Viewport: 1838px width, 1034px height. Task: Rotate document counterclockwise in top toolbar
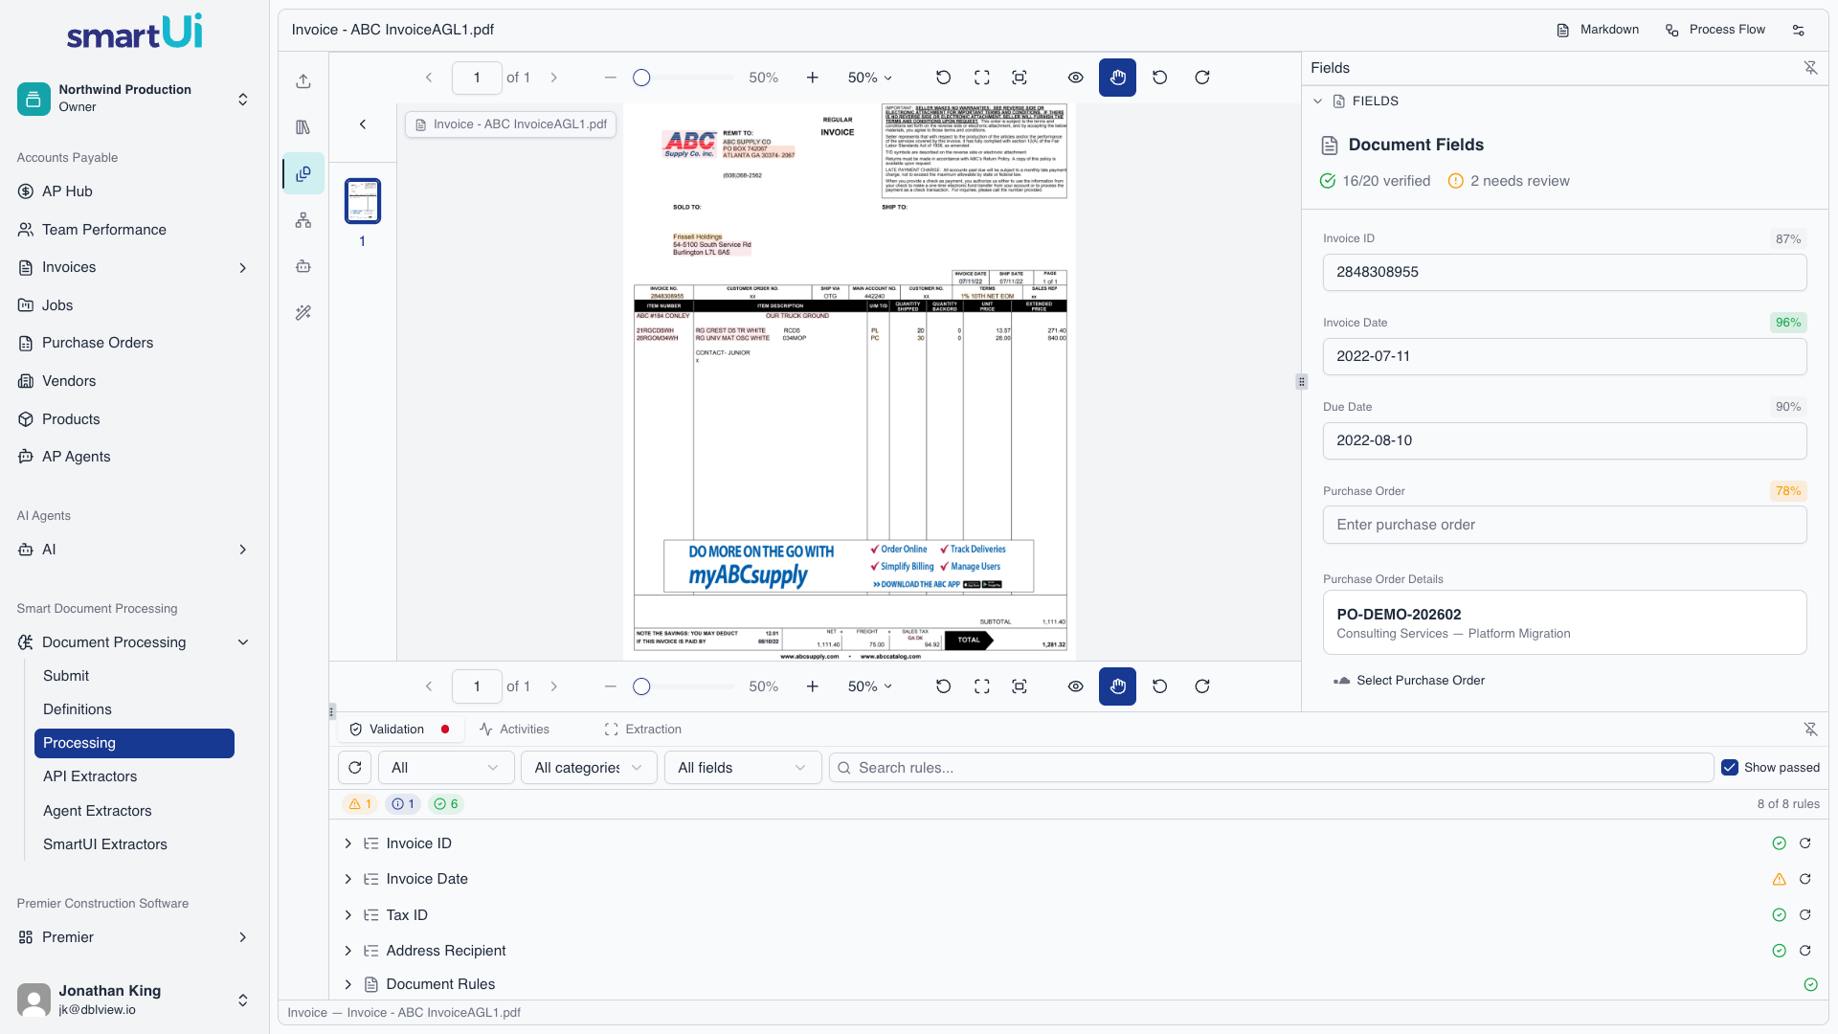1160,78
